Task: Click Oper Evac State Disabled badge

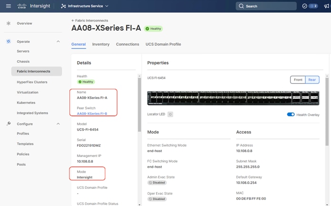Action: tap(157, 199)
